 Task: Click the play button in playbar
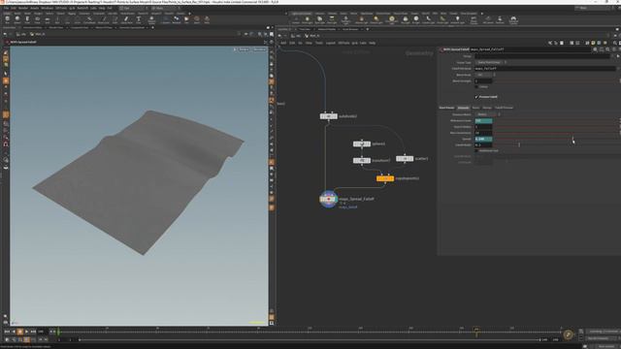coord(26,332)
